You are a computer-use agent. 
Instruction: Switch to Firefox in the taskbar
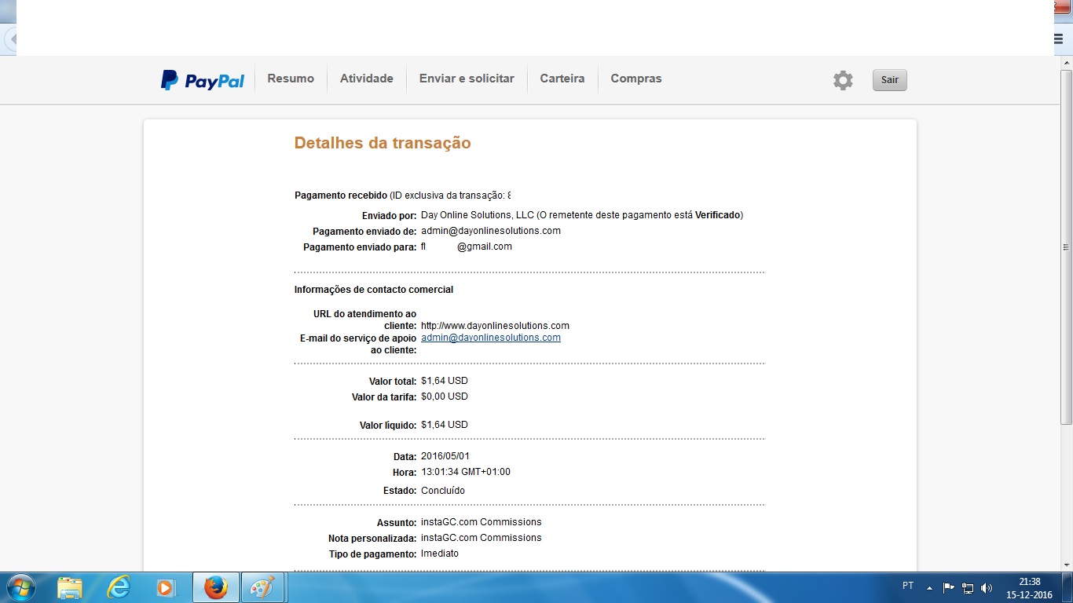click(215, 587)
